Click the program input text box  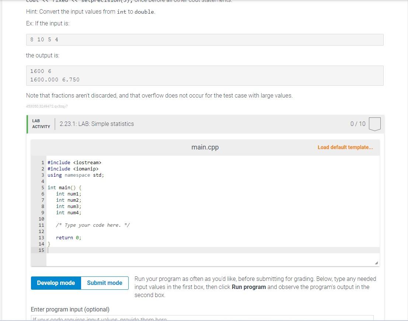pos(202,318)
